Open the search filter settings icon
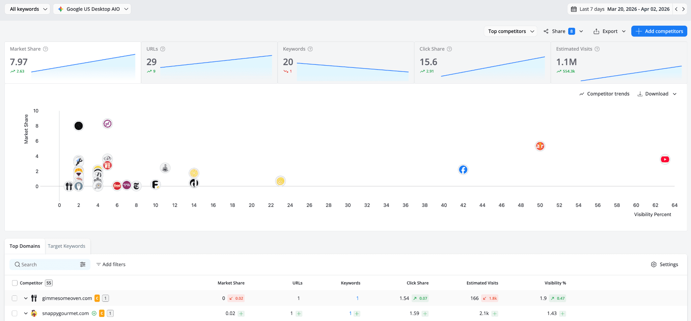The image size is (691, 321). tap(83, 264)
